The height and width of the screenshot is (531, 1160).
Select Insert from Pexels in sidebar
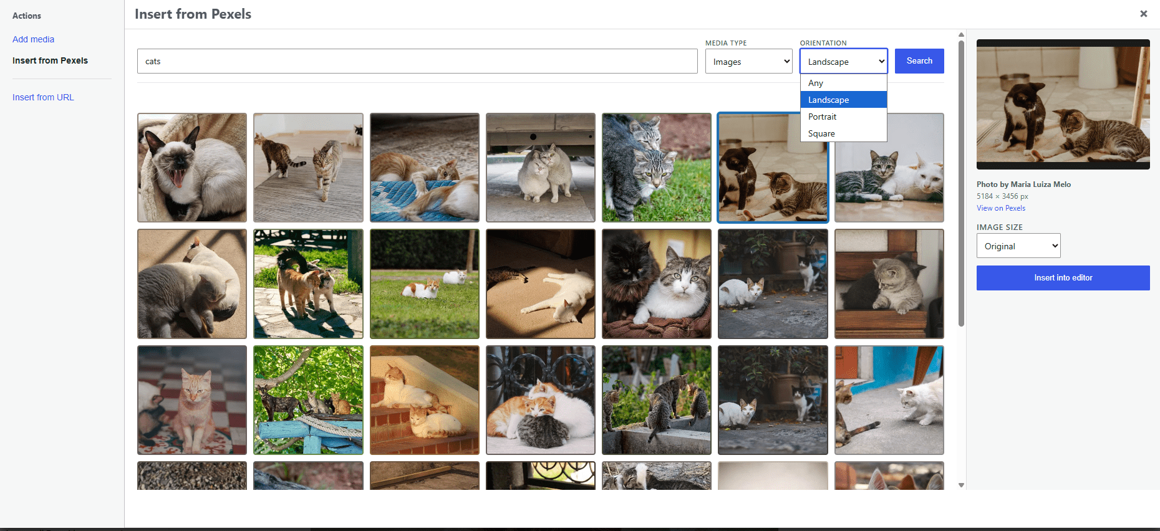pyautogui.click(x=50, y=60)
